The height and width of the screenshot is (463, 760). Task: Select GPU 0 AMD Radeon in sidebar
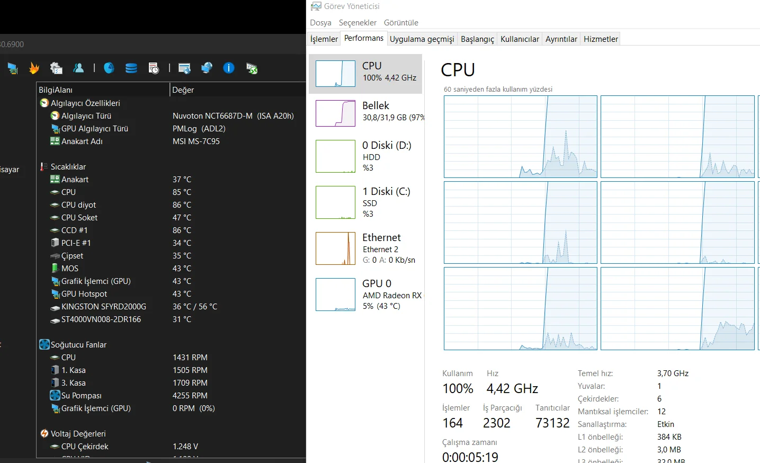[365, 295]
